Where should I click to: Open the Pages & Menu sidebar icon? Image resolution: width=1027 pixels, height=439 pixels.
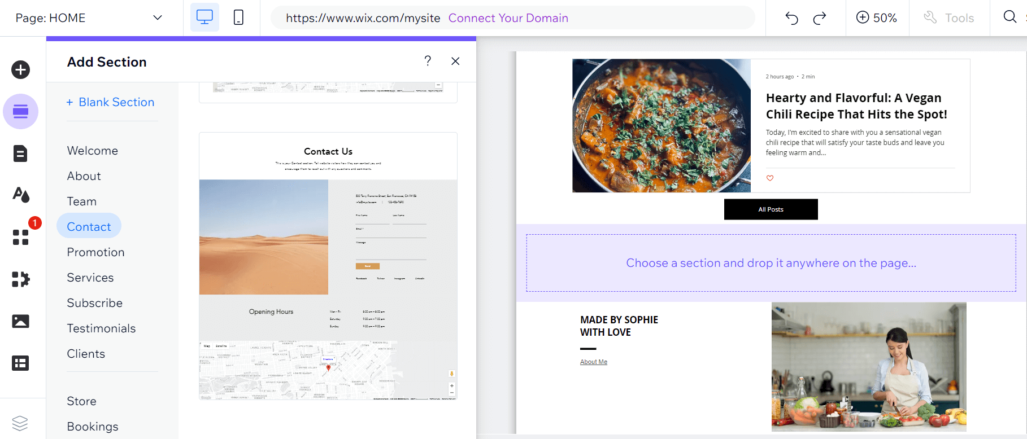pyautogui.click(x=21, y=153)
